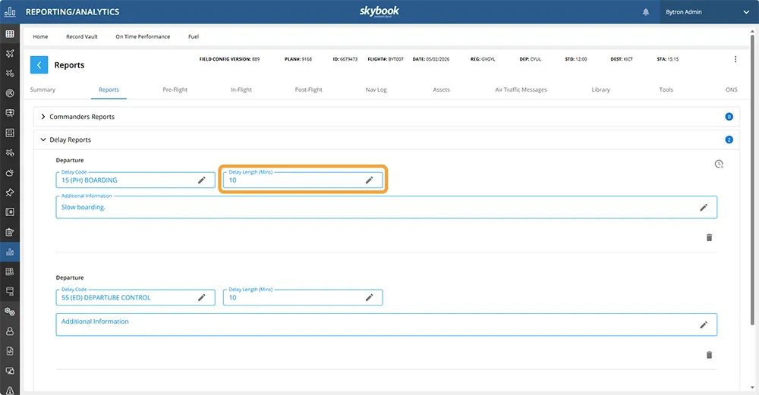Screen dimensions: 759x395
Task: Click the airplane icon in left sidebar
Action: coord(10,54)
